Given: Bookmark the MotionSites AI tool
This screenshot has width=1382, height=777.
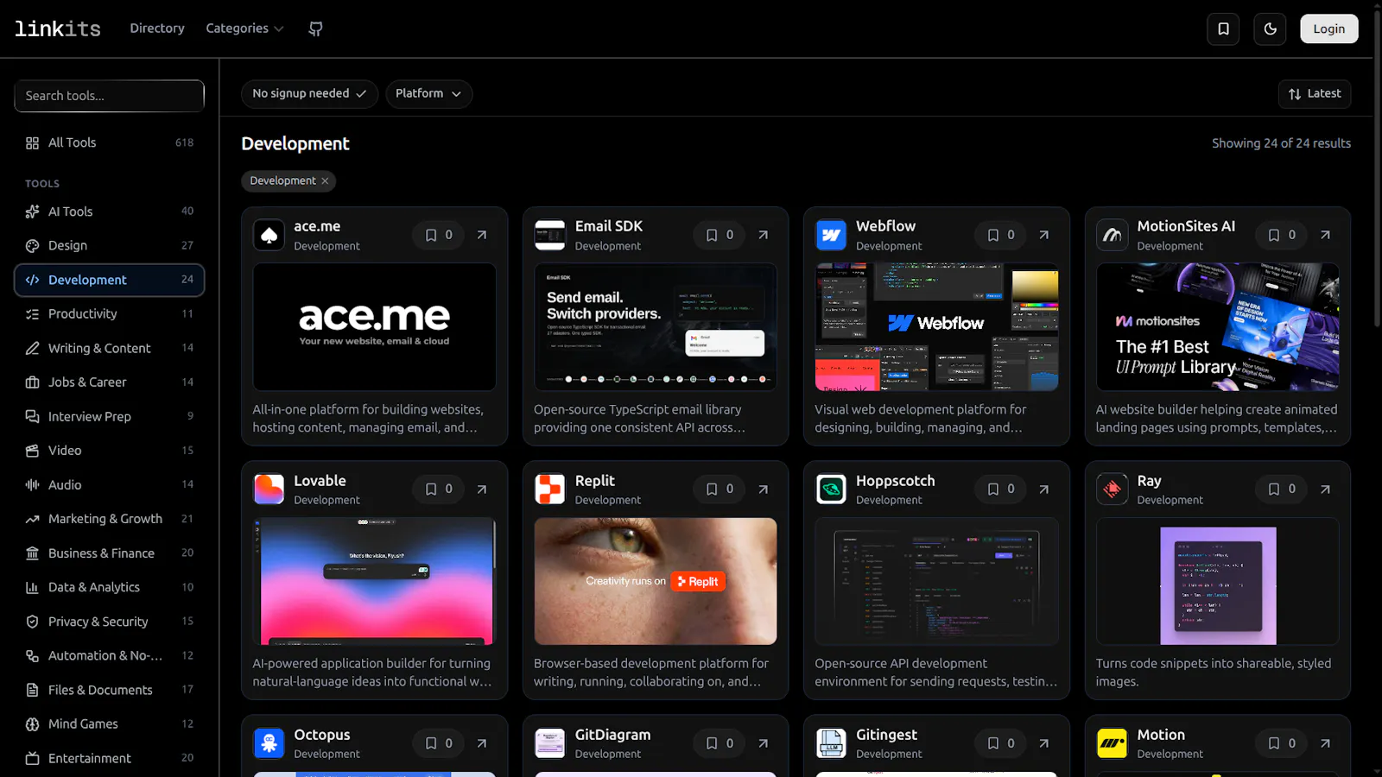Looking at the screenshot, I should click(x=1282, y=235).
